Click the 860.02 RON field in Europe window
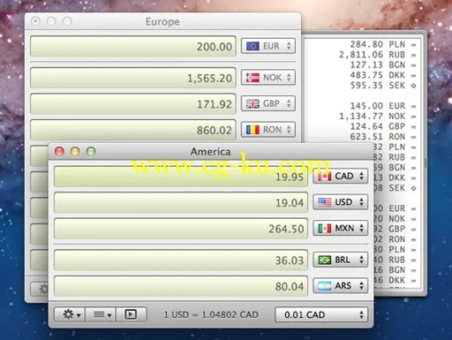The width and height of the screenshot is (452, 340). 133,130
